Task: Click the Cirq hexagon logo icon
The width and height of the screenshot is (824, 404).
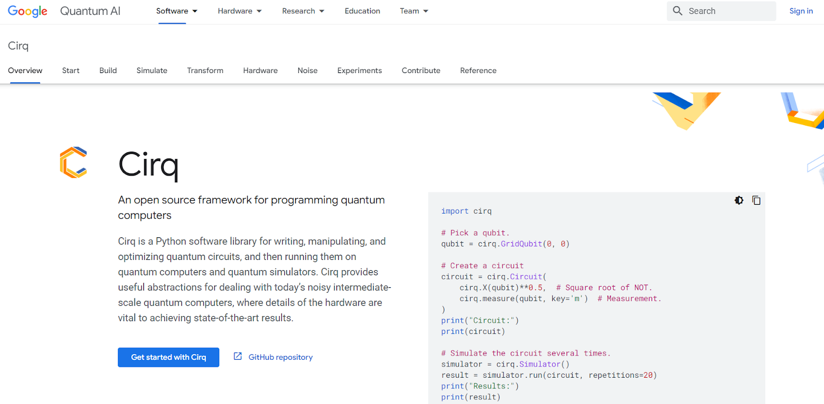Action: click(x=73, y=163)
